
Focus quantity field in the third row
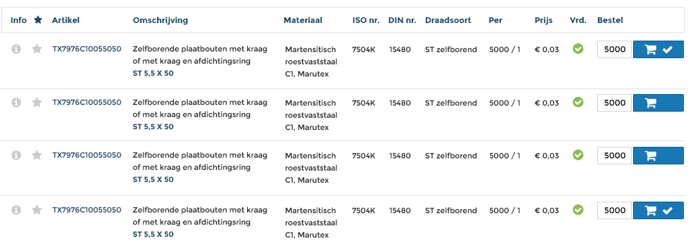coord(614,156)
